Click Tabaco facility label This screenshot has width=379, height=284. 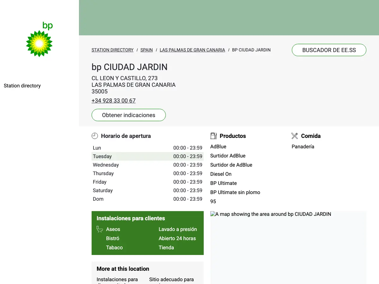114,247
